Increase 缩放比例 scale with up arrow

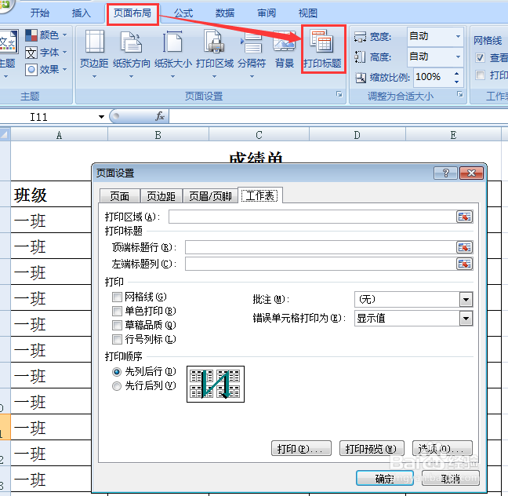pyautogui.click(x=456, y=74)
